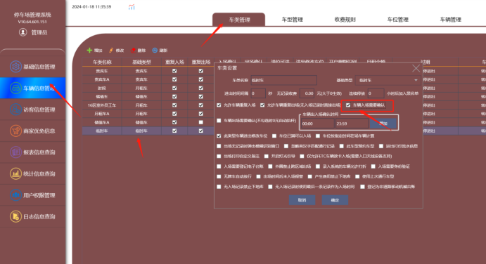486x264 pixels.
Task: Check 无牌车自动放行 option
Action: tap(219, 176)
